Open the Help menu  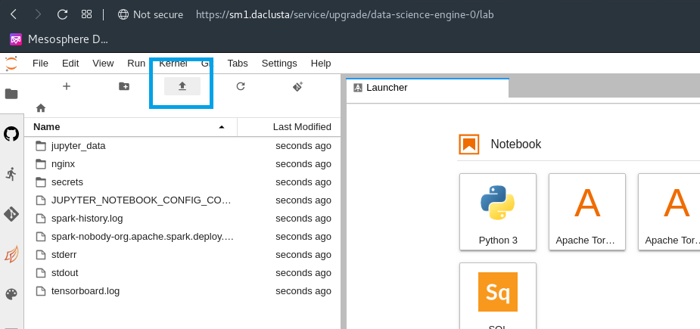321,64
